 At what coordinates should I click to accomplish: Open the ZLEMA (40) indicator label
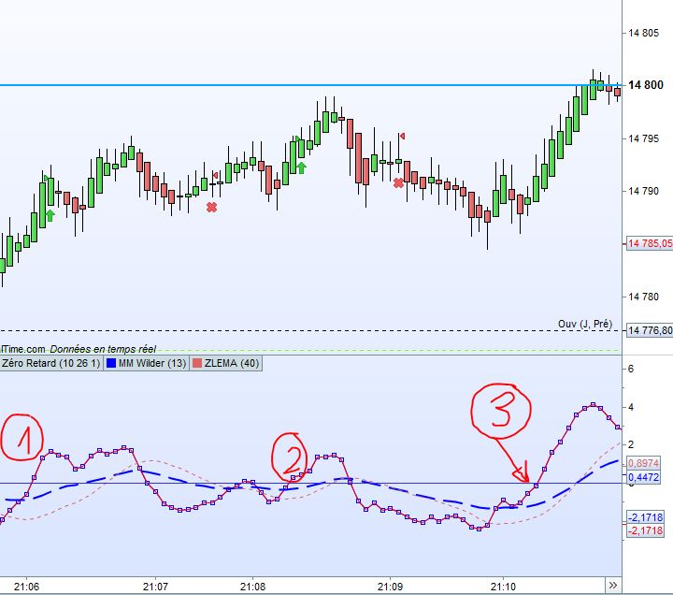226,363
